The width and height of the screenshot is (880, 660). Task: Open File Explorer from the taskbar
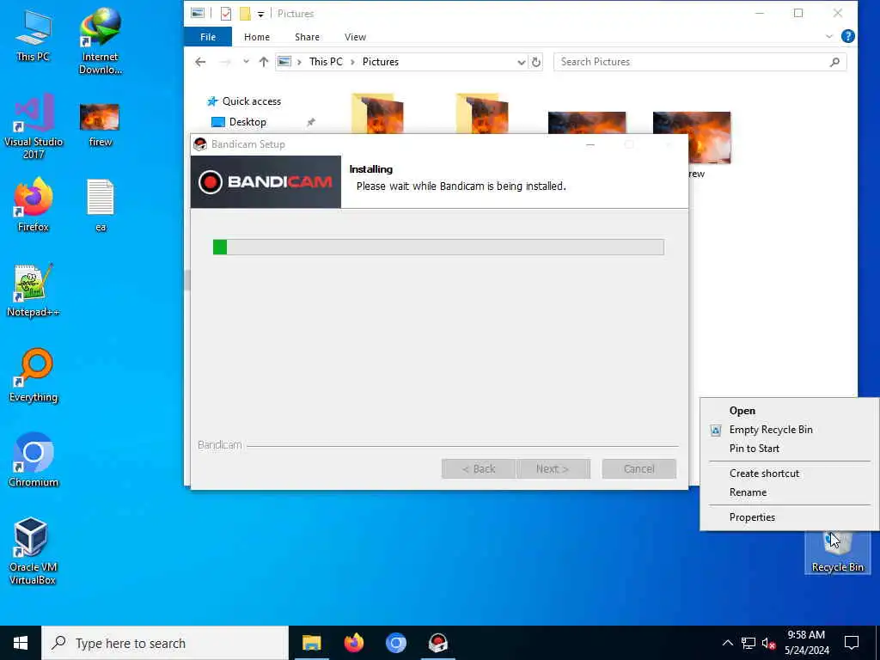(x=311, y=643)
